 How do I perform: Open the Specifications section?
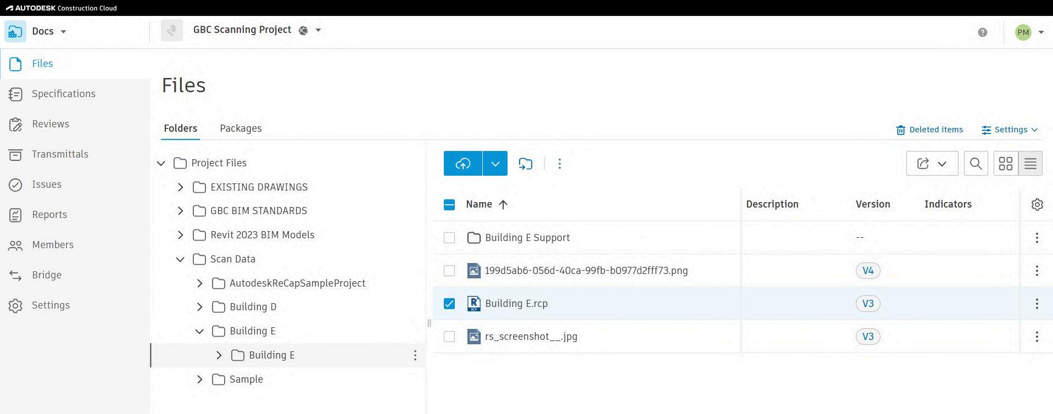click(64, 94)
